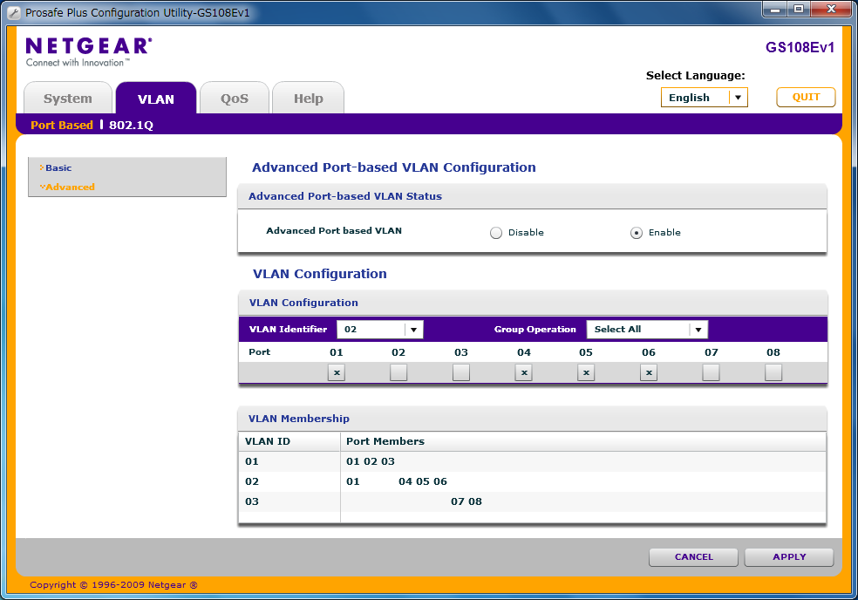The height and width of the screenshot is (600, 858).
Task: Uncheck the Port 01 checkbox
Action: (x=337, y=372)
